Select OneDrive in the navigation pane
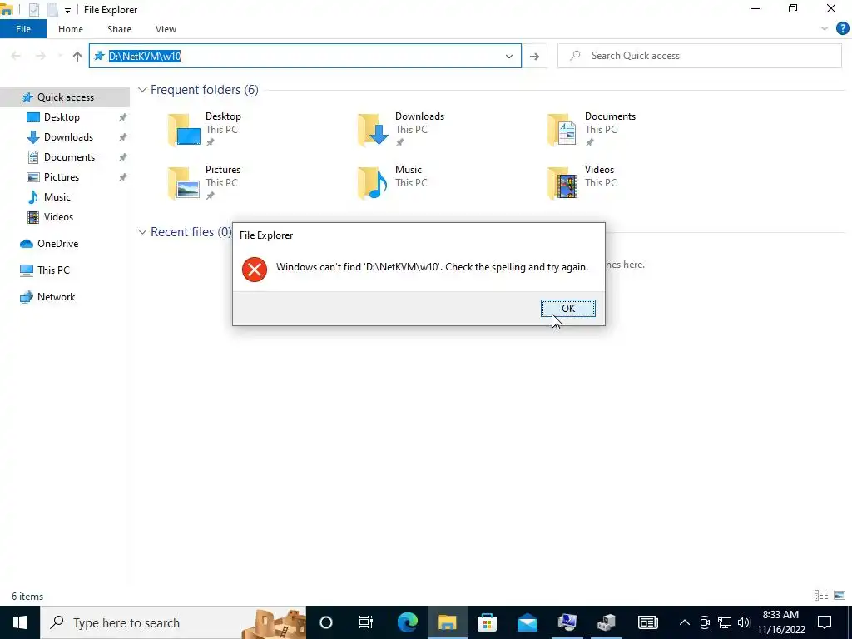Screen dimensions: 852x639 point(57,244)
